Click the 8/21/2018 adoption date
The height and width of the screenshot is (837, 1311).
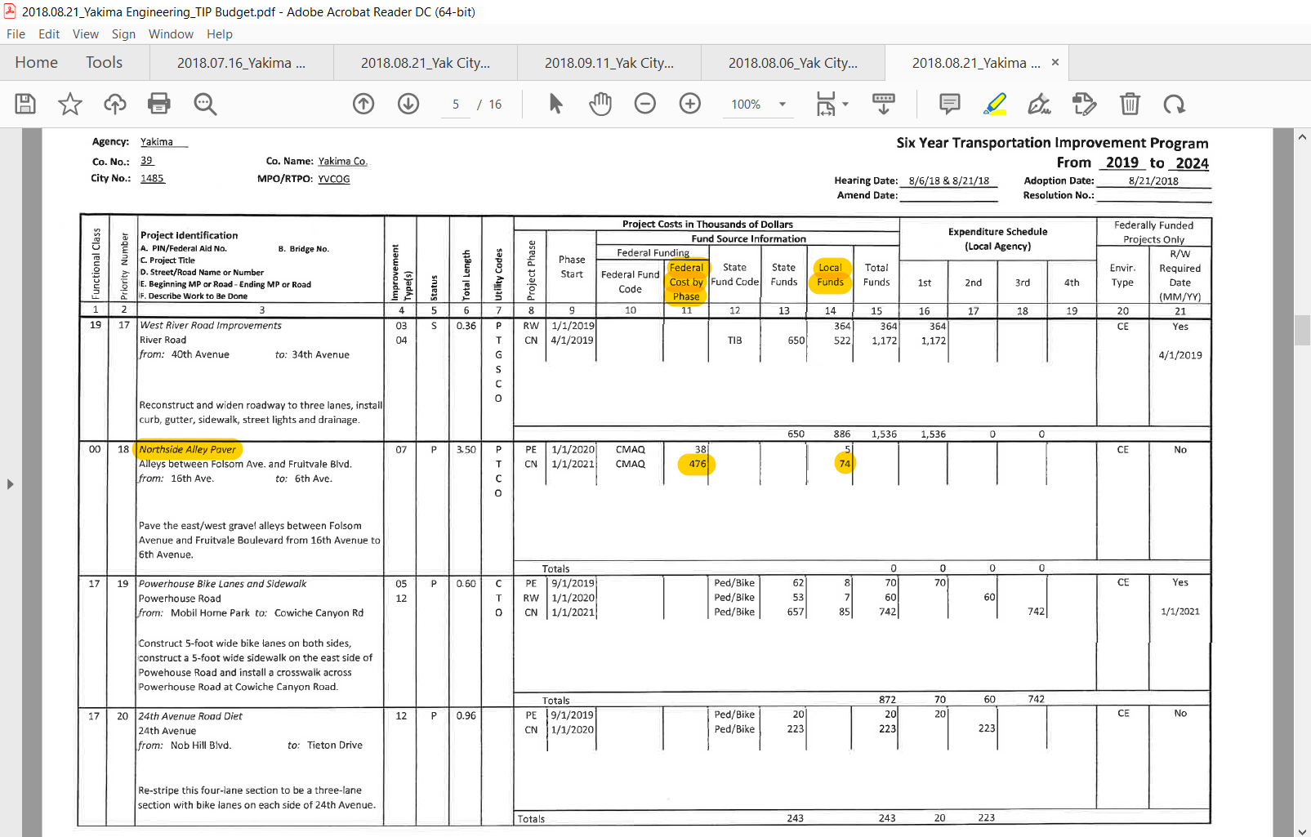tap(1153, 181)
